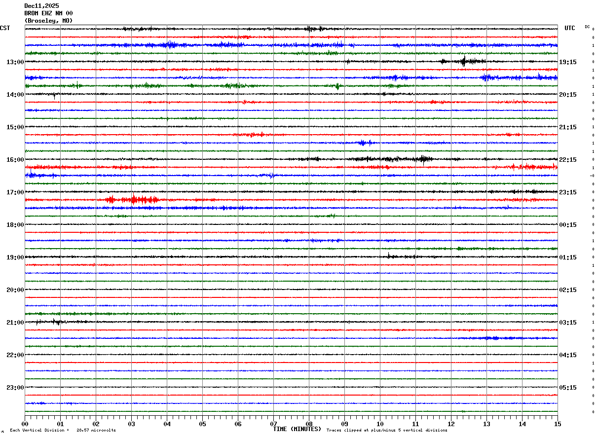Select the 14:00 CST row label
Image resolution: width=597 pixels, height=437 pixels.
click(15, 95)
